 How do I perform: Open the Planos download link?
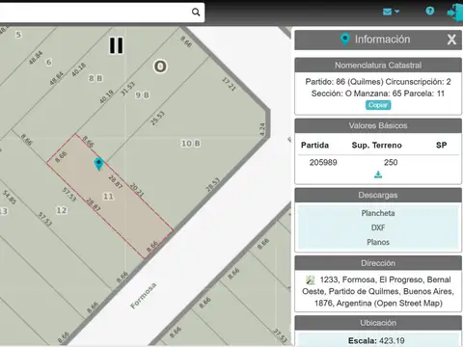pyautogui.click(x=378, y=242)
